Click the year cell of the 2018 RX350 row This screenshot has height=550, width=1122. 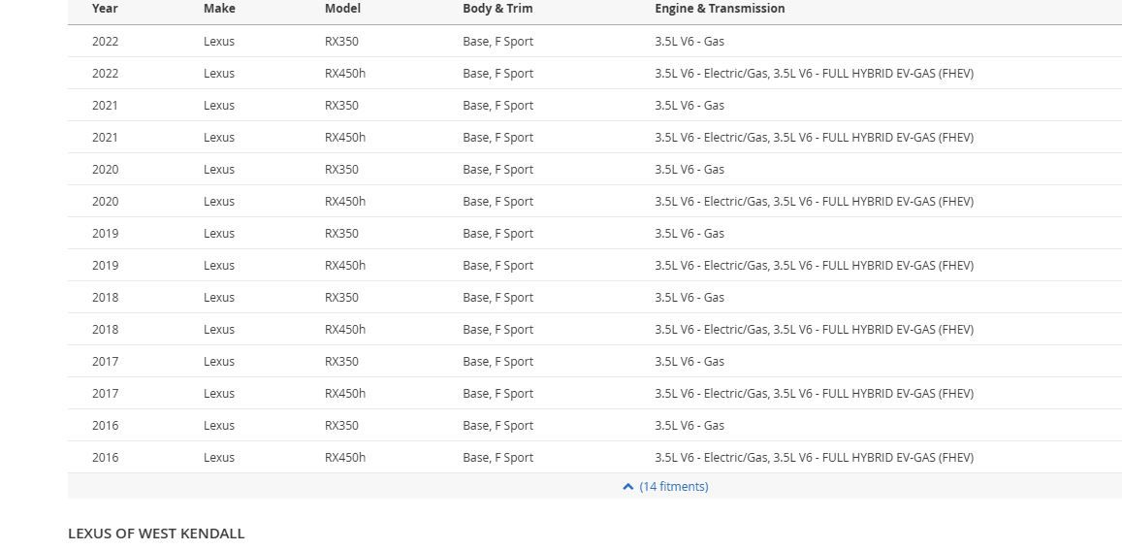tap(105, 298)
